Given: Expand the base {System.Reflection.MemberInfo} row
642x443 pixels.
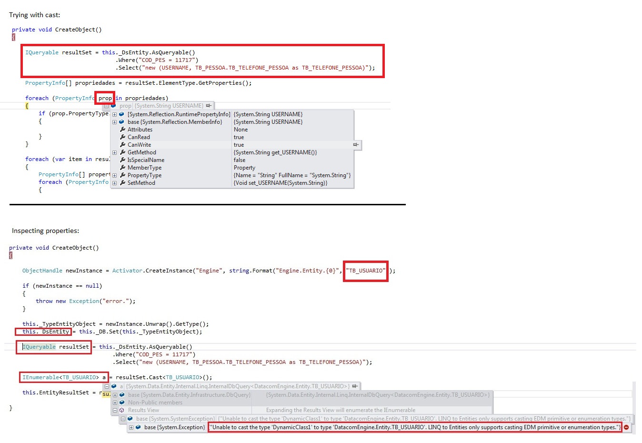Looking at the screenshot, I should [x=114, y=122].
